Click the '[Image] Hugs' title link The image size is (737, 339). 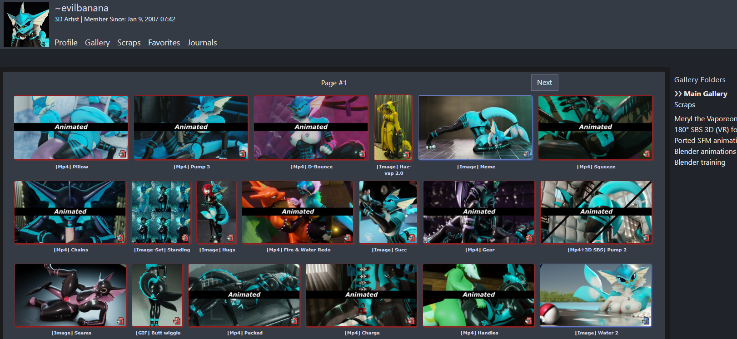coord(217,250)
